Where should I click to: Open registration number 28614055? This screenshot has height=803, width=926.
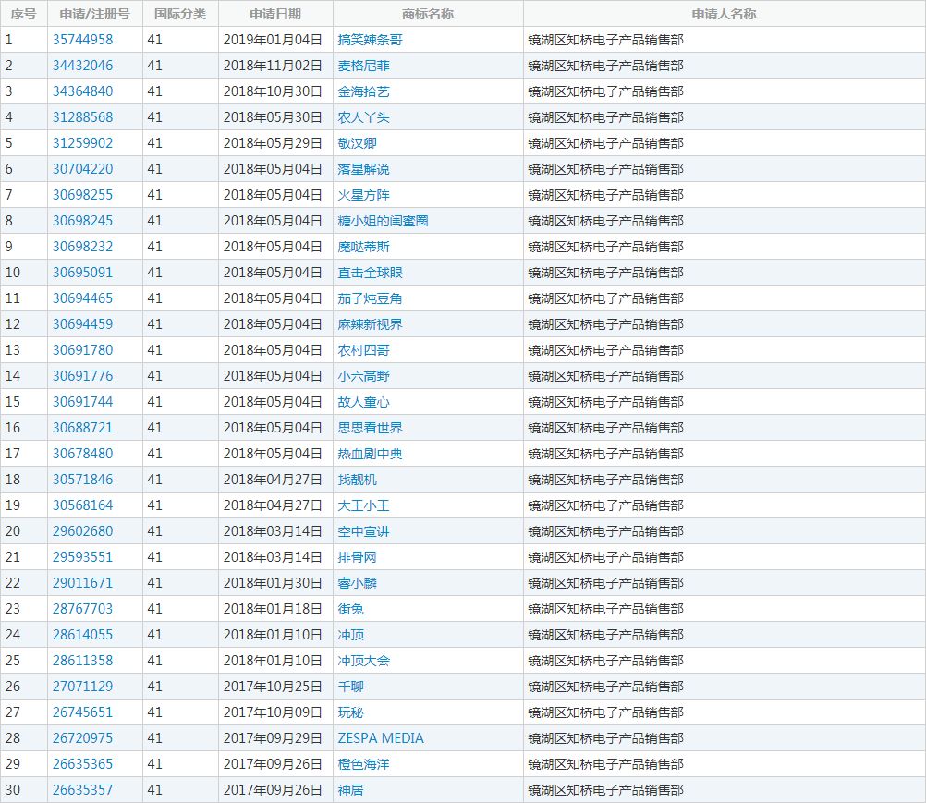coord(82,635)
